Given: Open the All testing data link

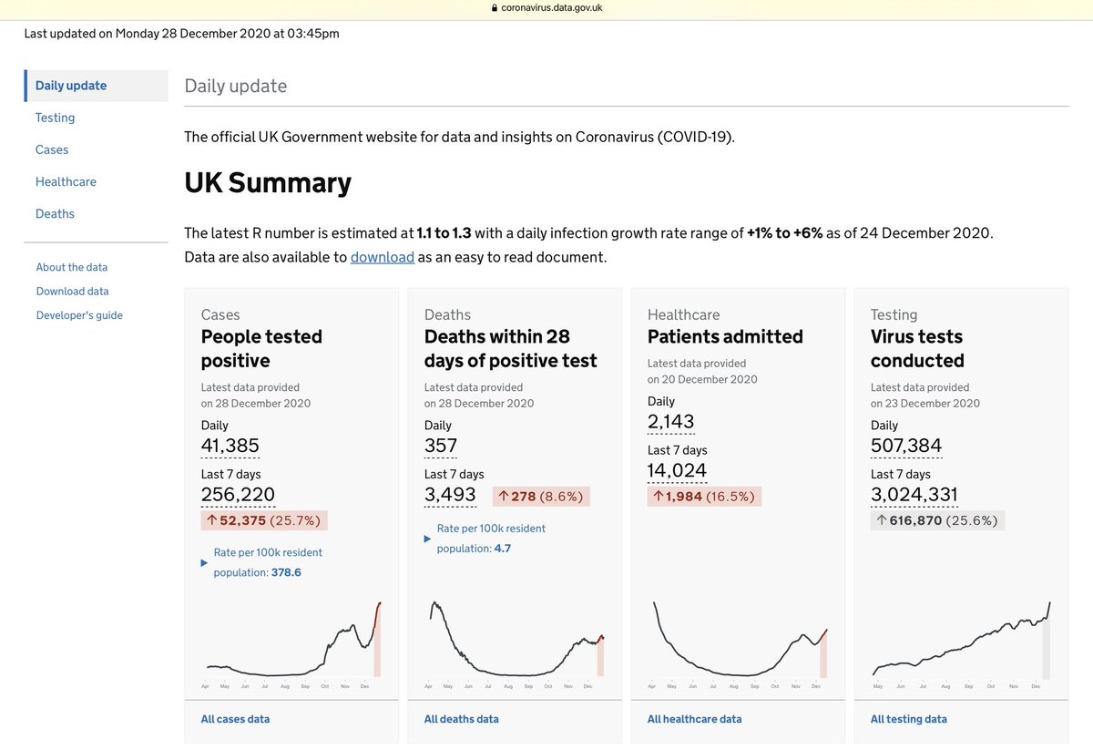Looking at the screenshot, I should point(908,719).
